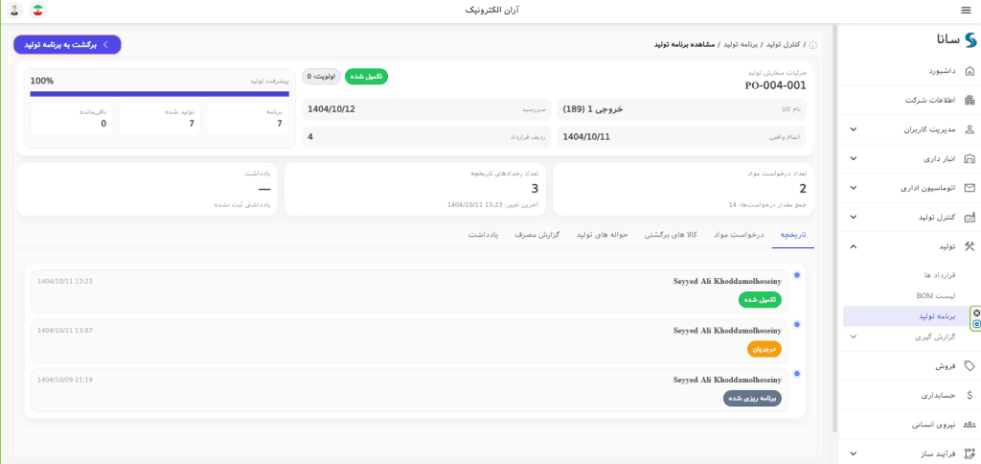Viewport: 981px width, 464px height.
Task: Switch to the گزارش مصرف tab
Action: pos(536,235)
